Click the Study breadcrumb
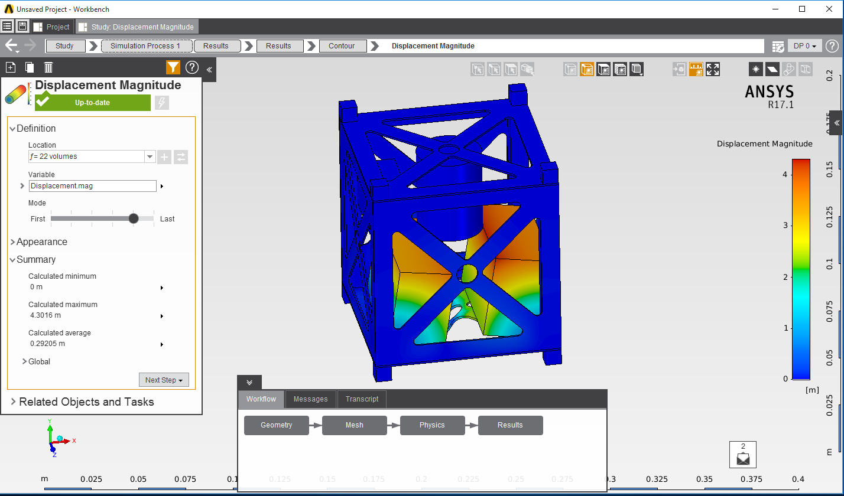 pyautogui.click(x=65, y=46)
